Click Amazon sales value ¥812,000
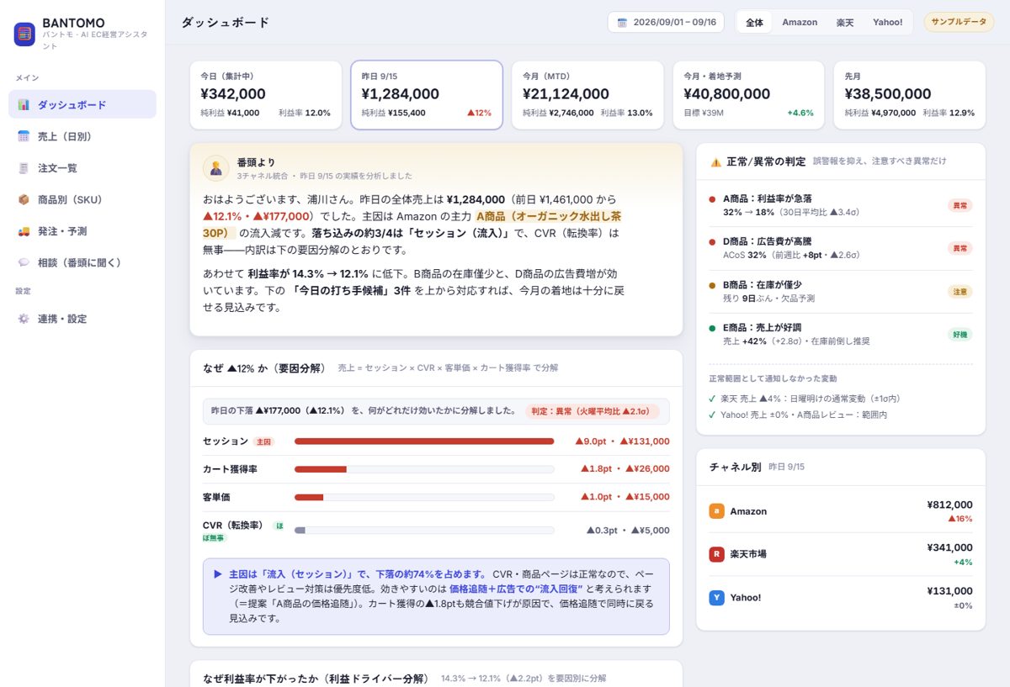 pos(949,505)
